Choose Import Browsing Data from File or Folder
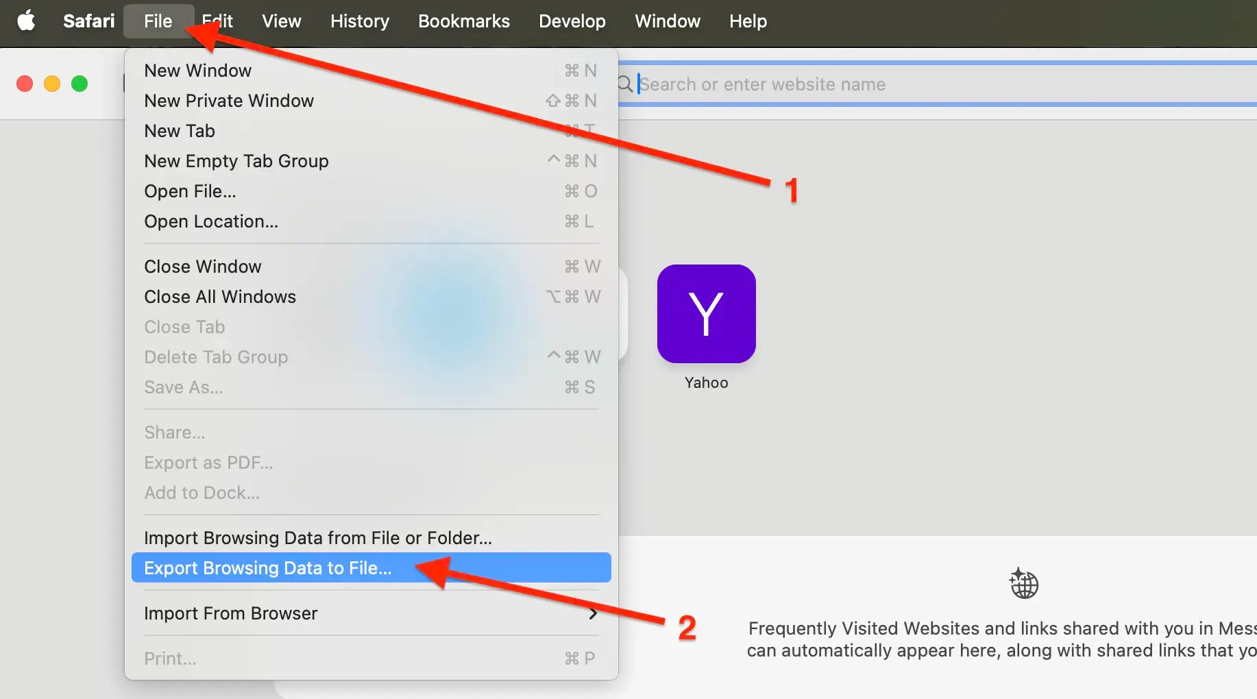 371,538
